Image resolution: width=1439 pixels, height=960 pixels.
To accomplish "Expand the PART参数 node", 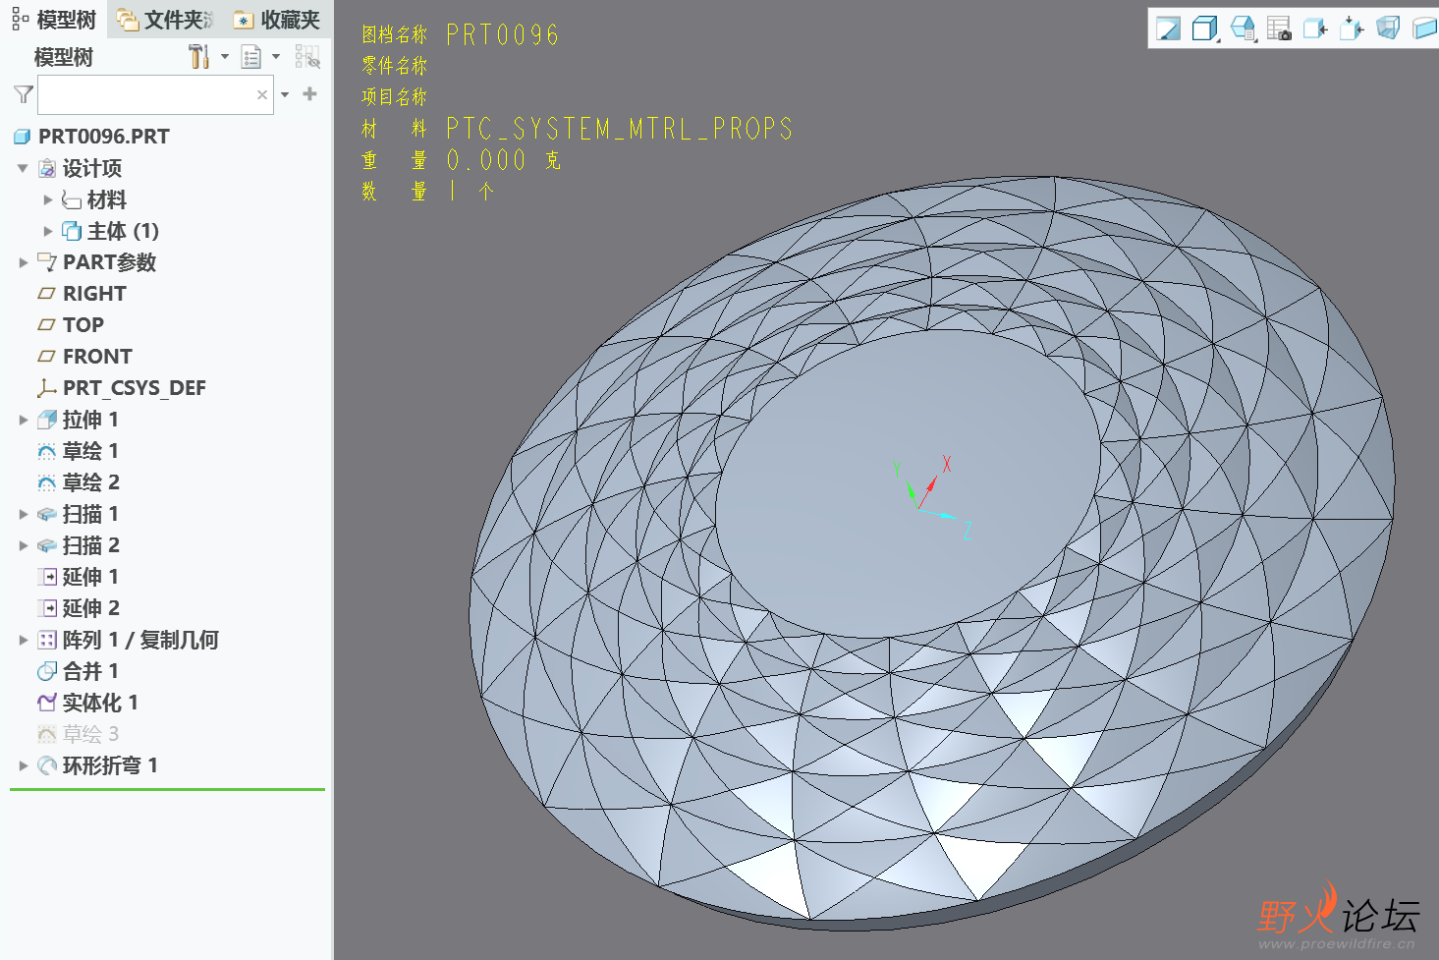I will 24,262.
